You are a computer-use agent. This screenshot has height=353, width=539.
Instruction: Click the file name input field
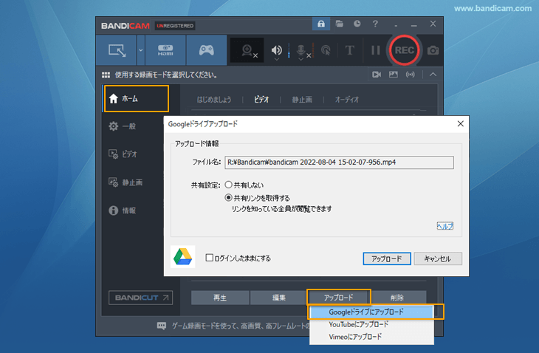coord(339,162)
